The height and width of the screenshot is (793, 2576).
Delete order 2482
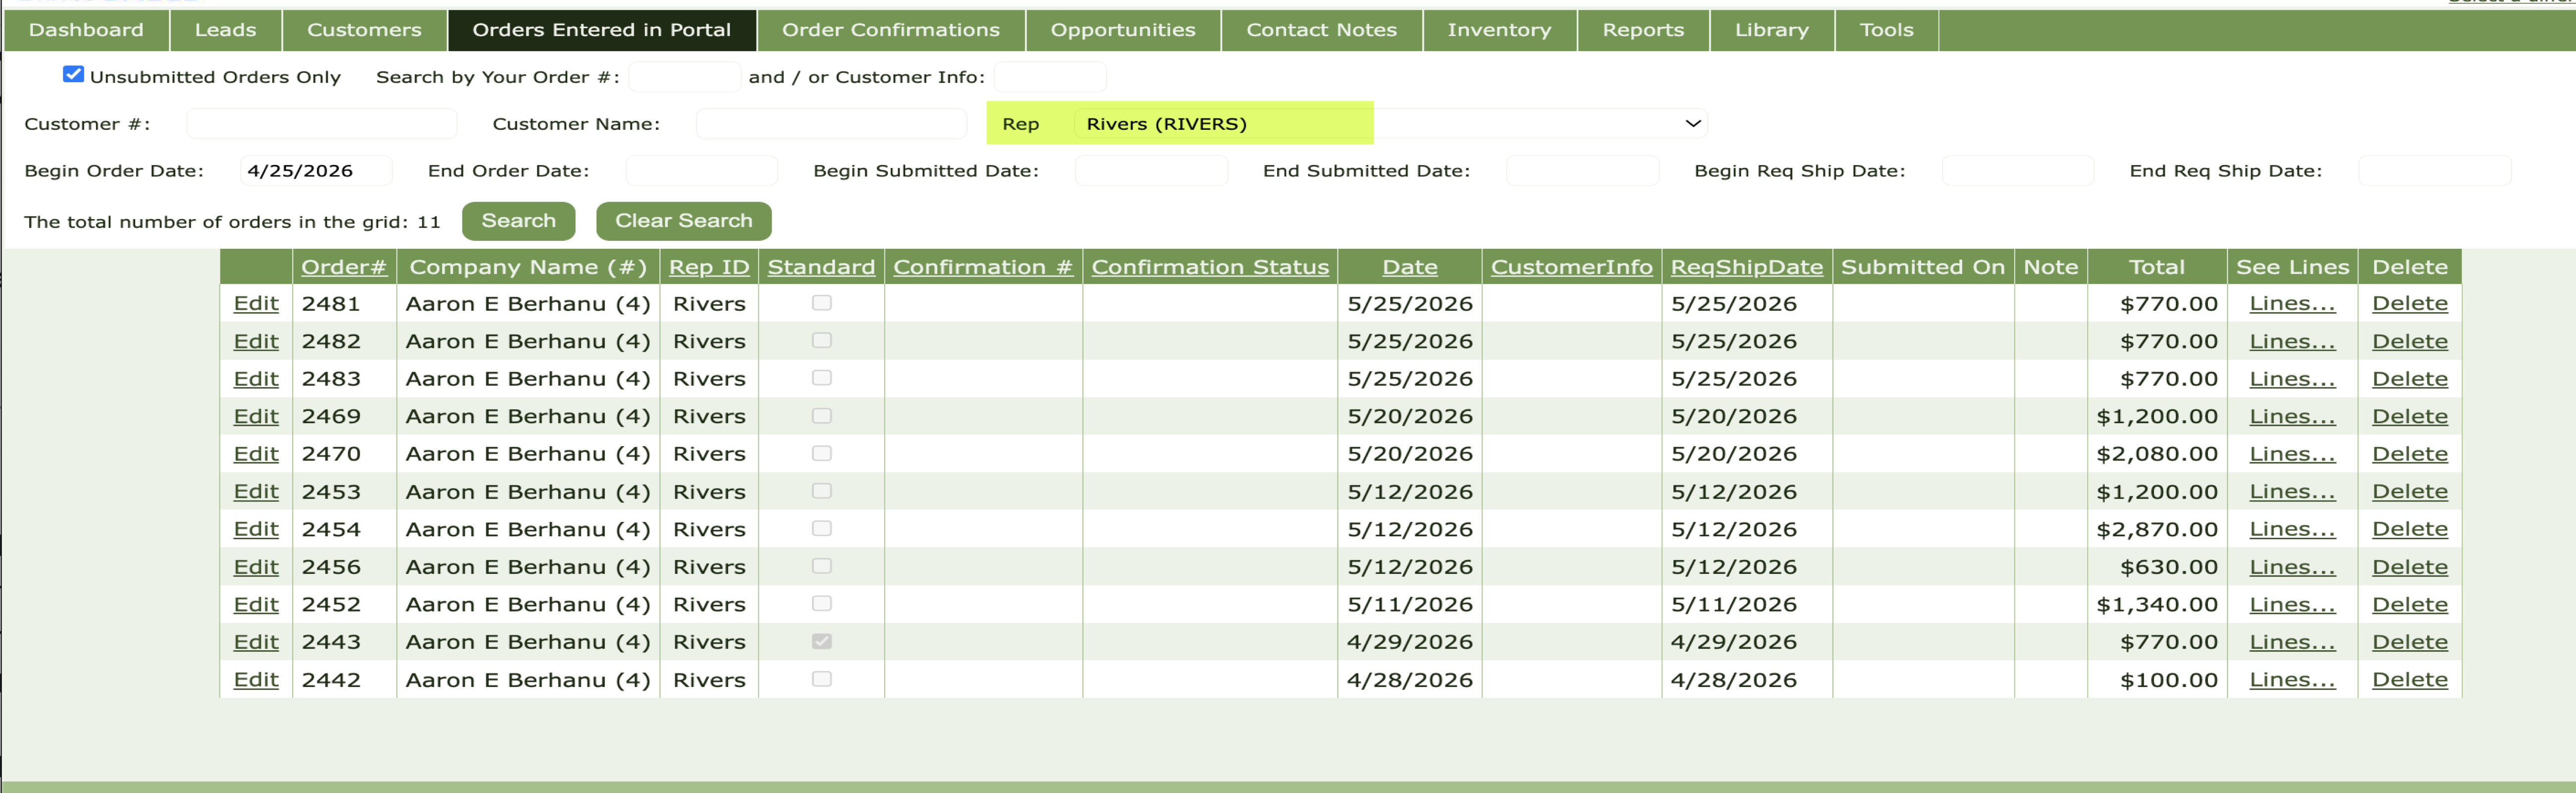click(2410, 341)
